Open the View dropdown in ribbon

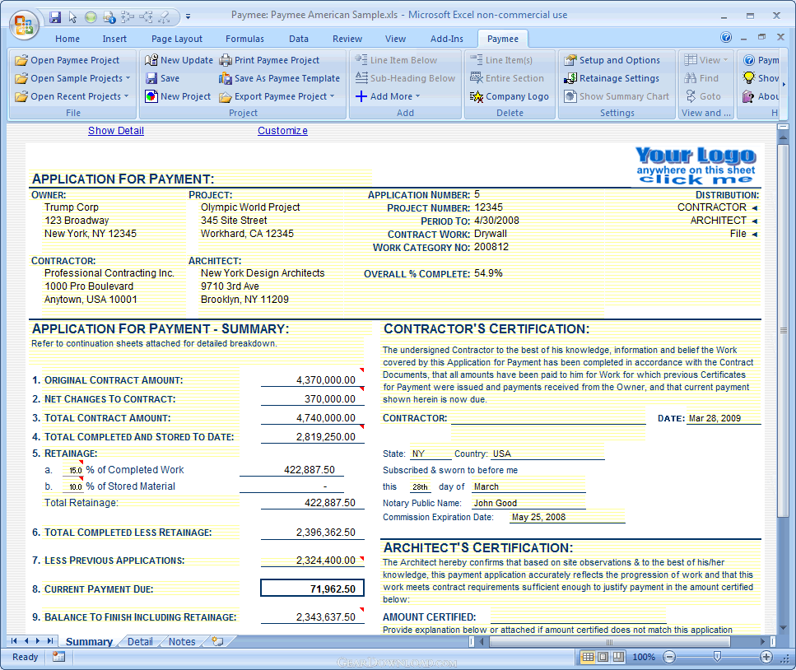[x=705, y=60]
